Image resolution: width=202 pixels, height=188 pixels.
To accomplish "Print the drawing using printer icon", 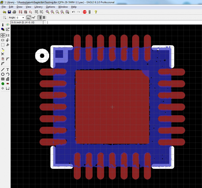I will click(14, 12).
